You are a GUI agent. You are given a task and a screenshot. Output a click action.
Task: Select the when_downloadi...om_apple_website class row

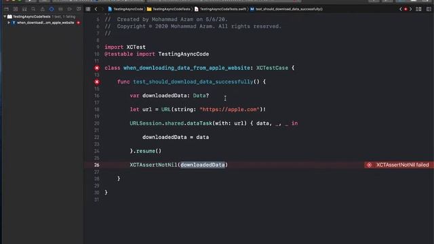pyautogui.click(x=43, y=22)
